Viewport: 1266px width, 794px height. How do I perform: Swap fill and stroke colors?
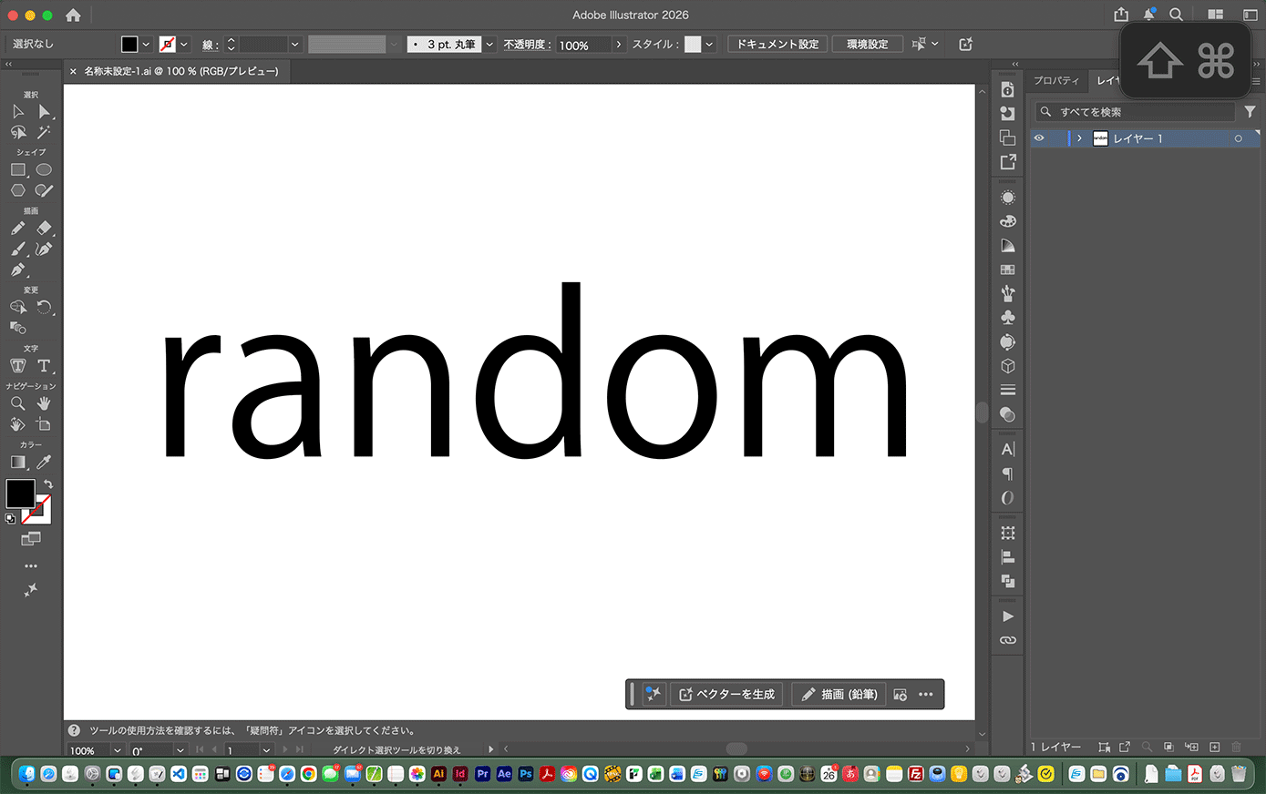(x=48, y=484)
